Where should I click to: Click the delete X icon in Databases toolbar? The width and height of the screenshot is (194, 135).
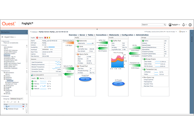pyautogui.click(x=8, y=102)
